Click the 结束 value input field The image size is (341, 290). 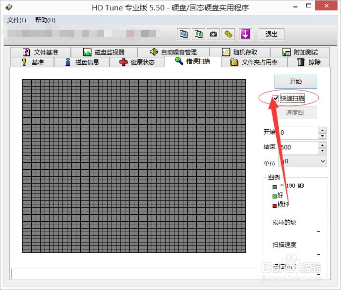coord(298,147)
